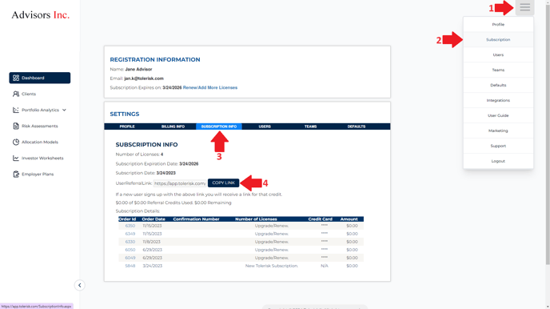Screen dimensions: 550x309
Task: Open the hamburger menu icon
Action: (x=524, y=7)
